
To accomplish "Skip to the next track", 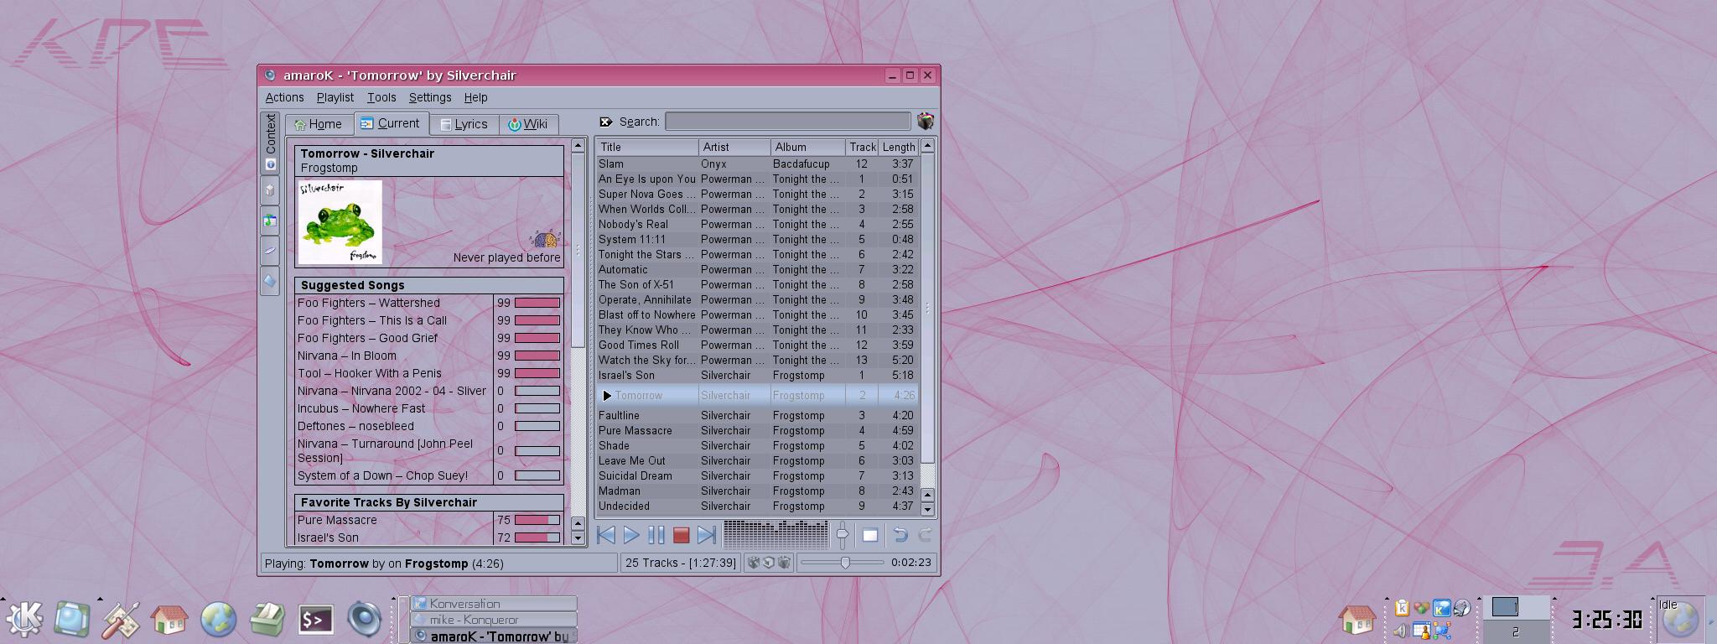I will [707, 535].
